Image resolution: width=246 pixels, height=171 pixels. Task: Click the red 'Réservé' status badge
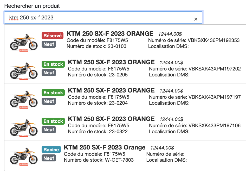(53, 36)
